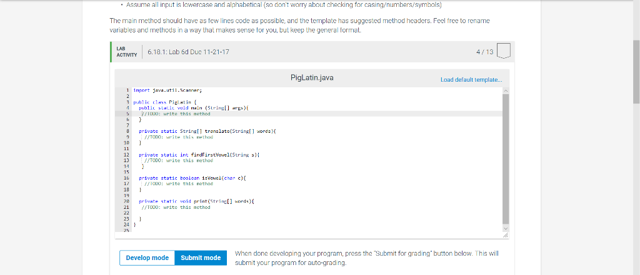Load the default template

click(x=471, y=80)
